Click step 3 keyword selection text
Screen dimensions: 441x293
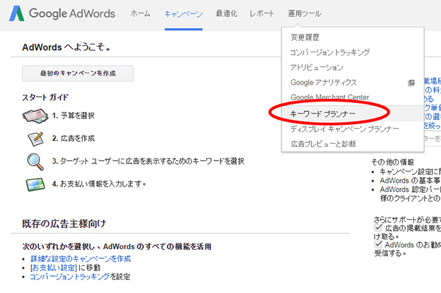(148, 161)
